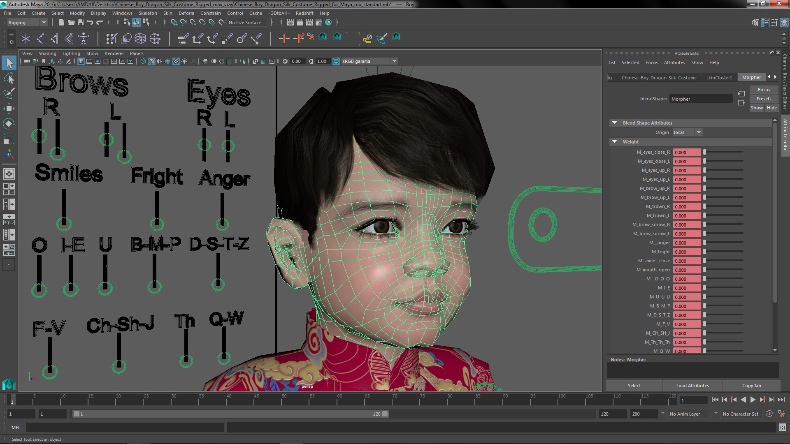Click the M_eyes_close_R weight slider

[723, 152]
